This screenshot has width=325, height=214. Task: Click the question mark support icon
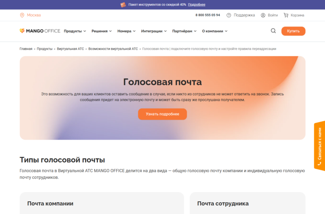pos(229,15)
